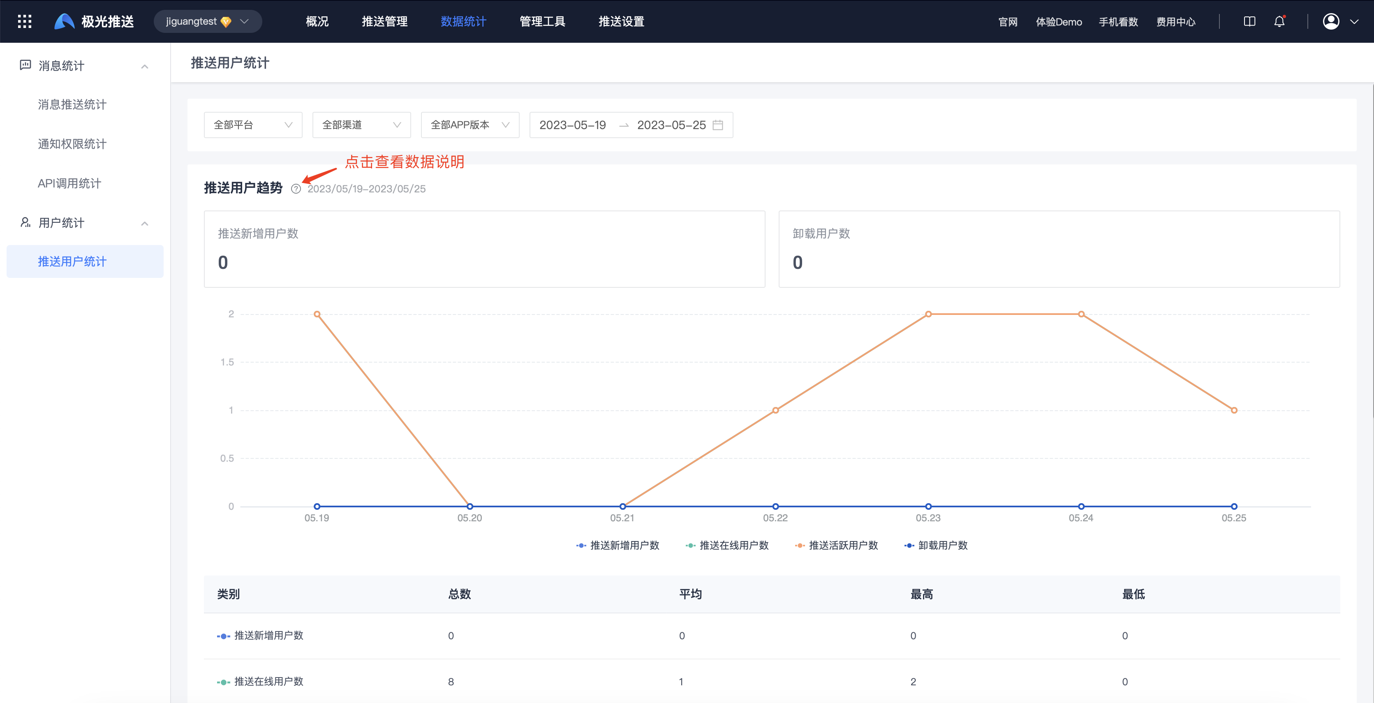Screen dimensions: 1374x703
Task: Click the orange 05.22 data point
Action: point(775,410)
